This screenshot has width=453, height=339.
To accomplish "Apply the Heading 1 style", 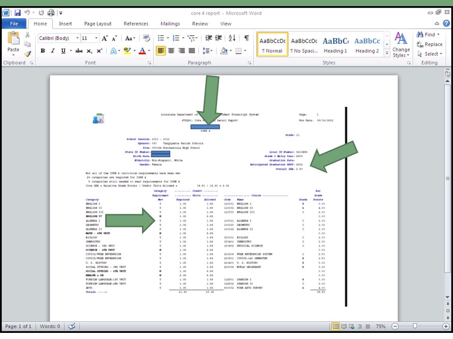I will [x=336, y=44].
